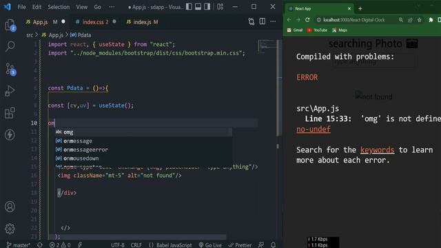
Task: Open the Run and Debug view
Action: [x=10, y=91]
